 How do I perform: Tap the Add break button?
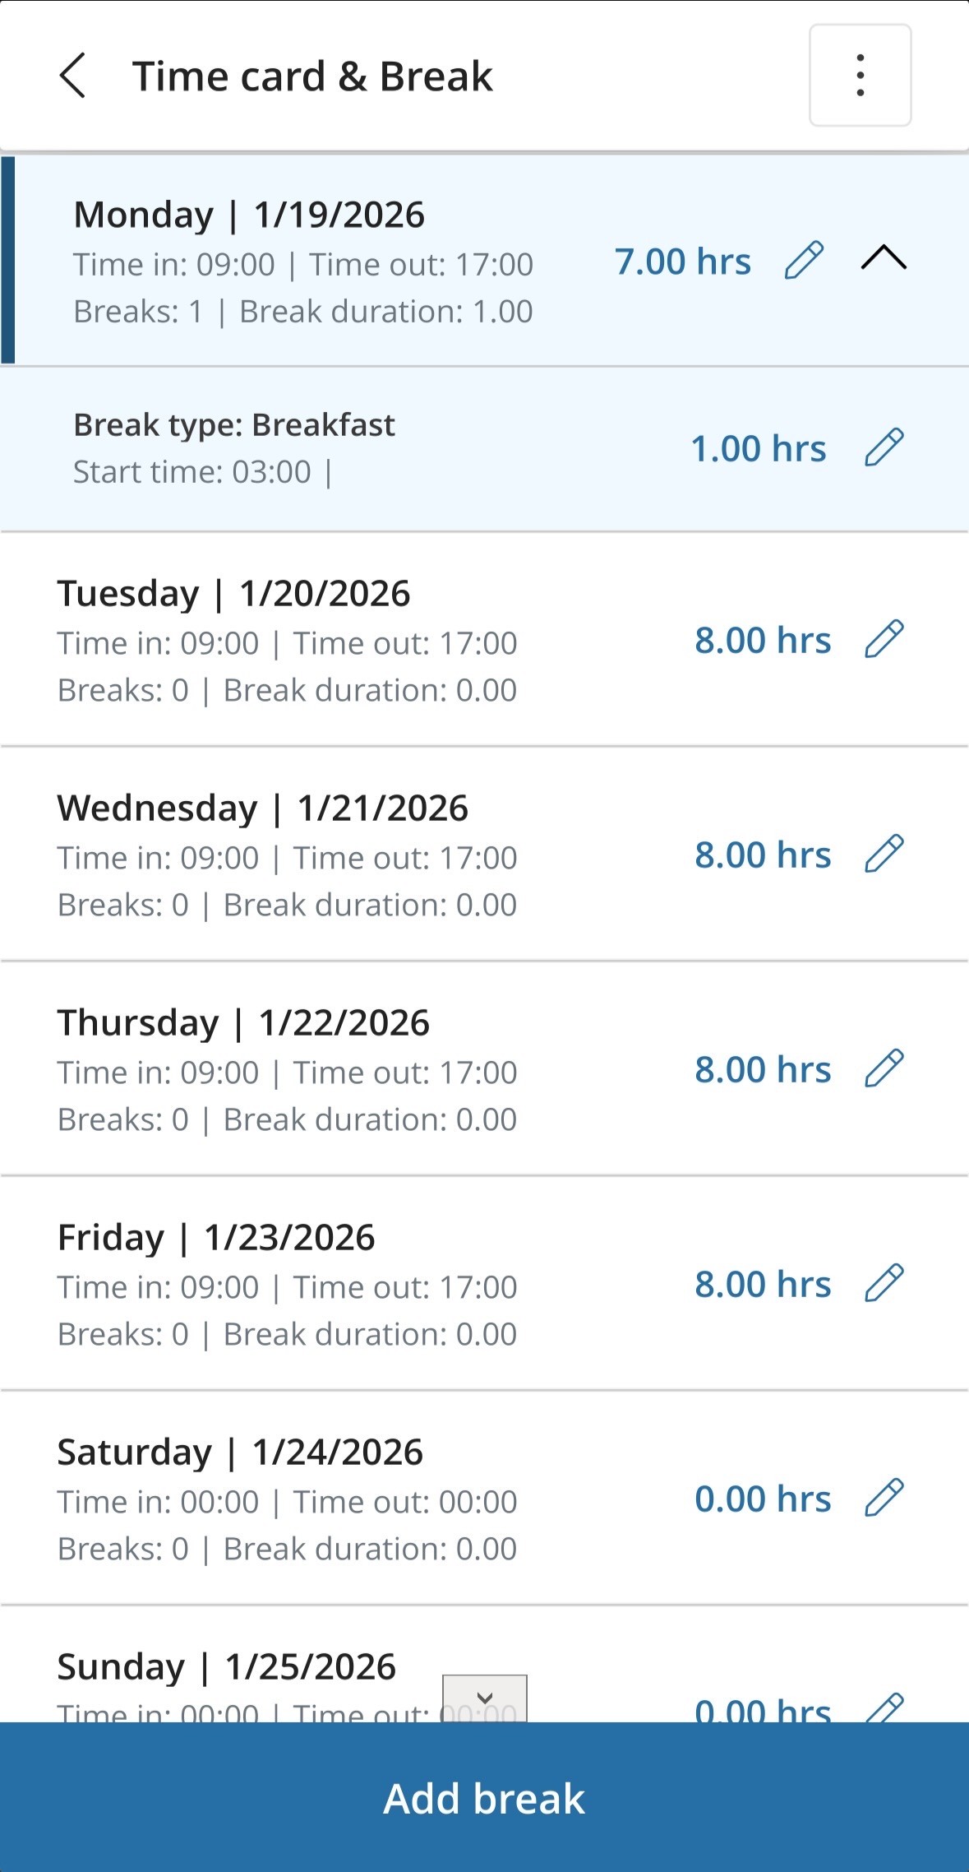pyautogui.click(x=484, y=1798)
